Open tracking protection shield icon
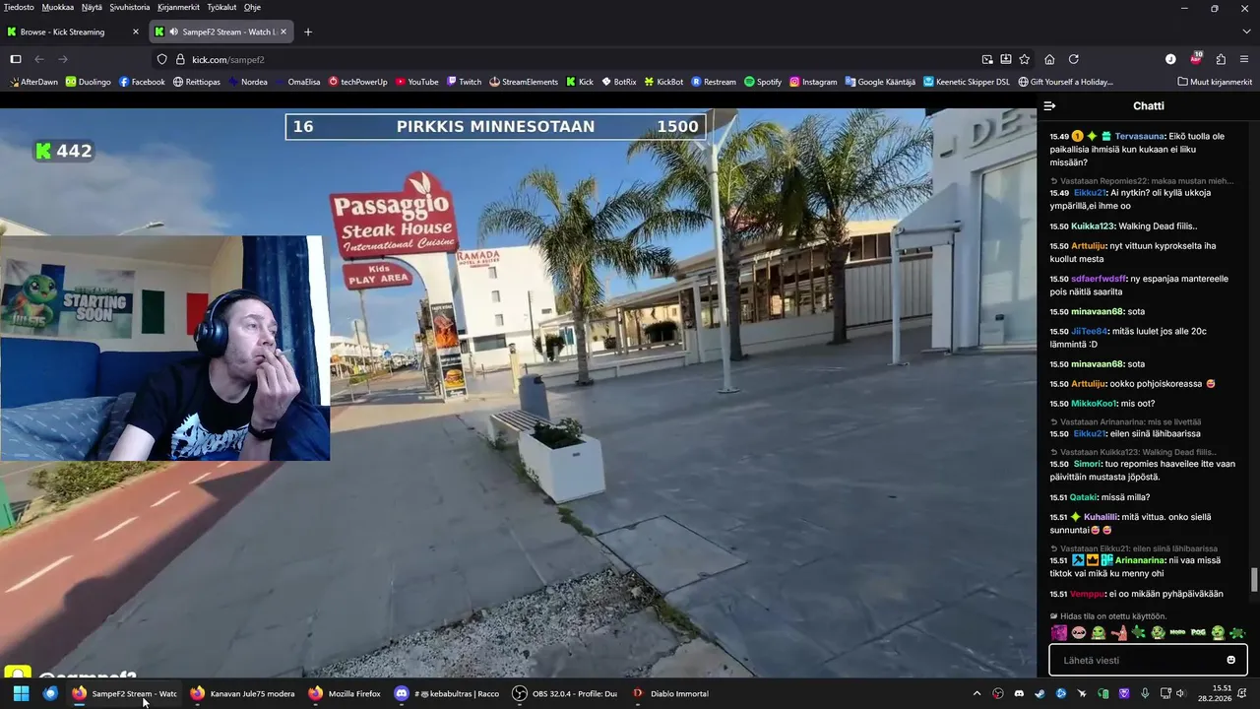 pos(162,59)
